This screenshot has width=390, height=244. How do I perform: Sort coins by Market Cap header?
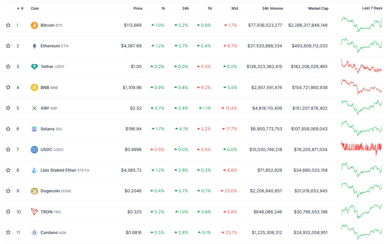click(x=318, y=8)
